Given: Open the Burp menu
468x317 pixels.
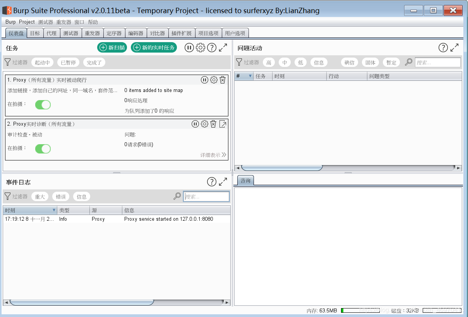Looking at the screenshot, I should click(x=10, y=22).
